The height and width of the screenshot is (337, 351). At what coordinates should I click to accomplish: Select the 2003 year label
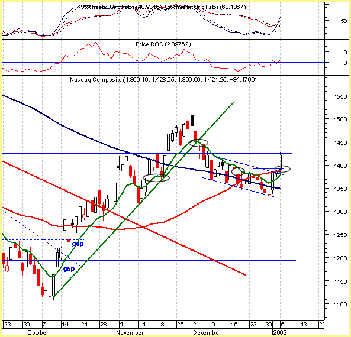pyautogui.click(x=280, y=333)
